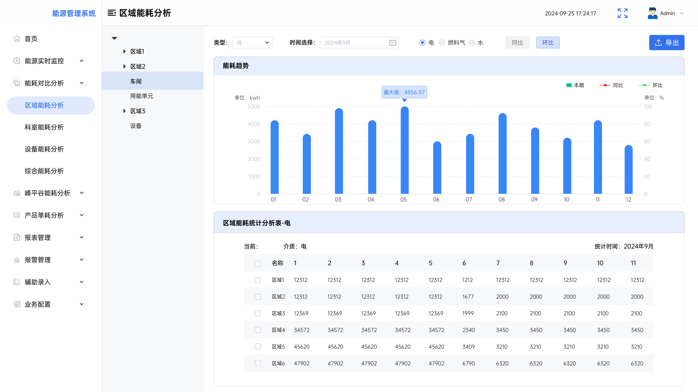Tick the table header select-all checkbox
The height and width of the screenshot is (392, 698).
pyautogui.click(x=258, y=264)
